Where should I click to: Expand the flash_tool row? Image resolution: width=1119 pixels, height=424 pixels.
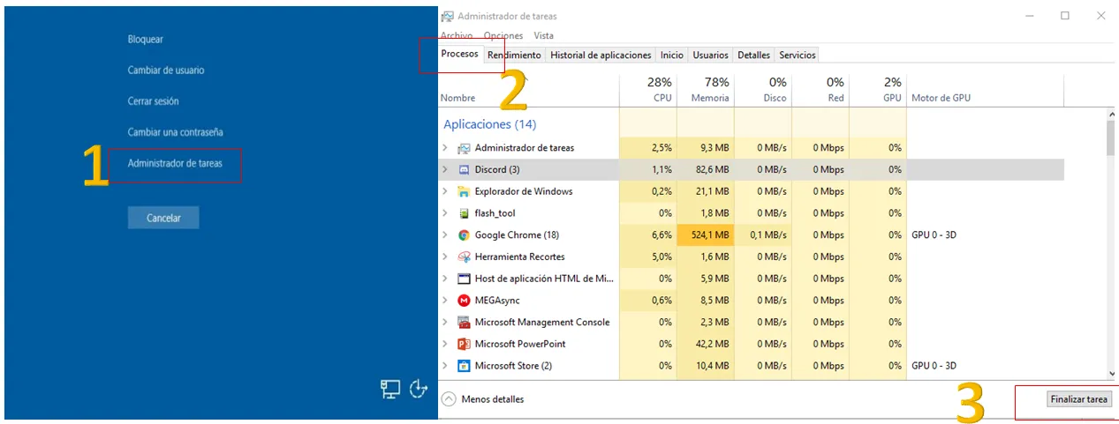click(445, 213)
